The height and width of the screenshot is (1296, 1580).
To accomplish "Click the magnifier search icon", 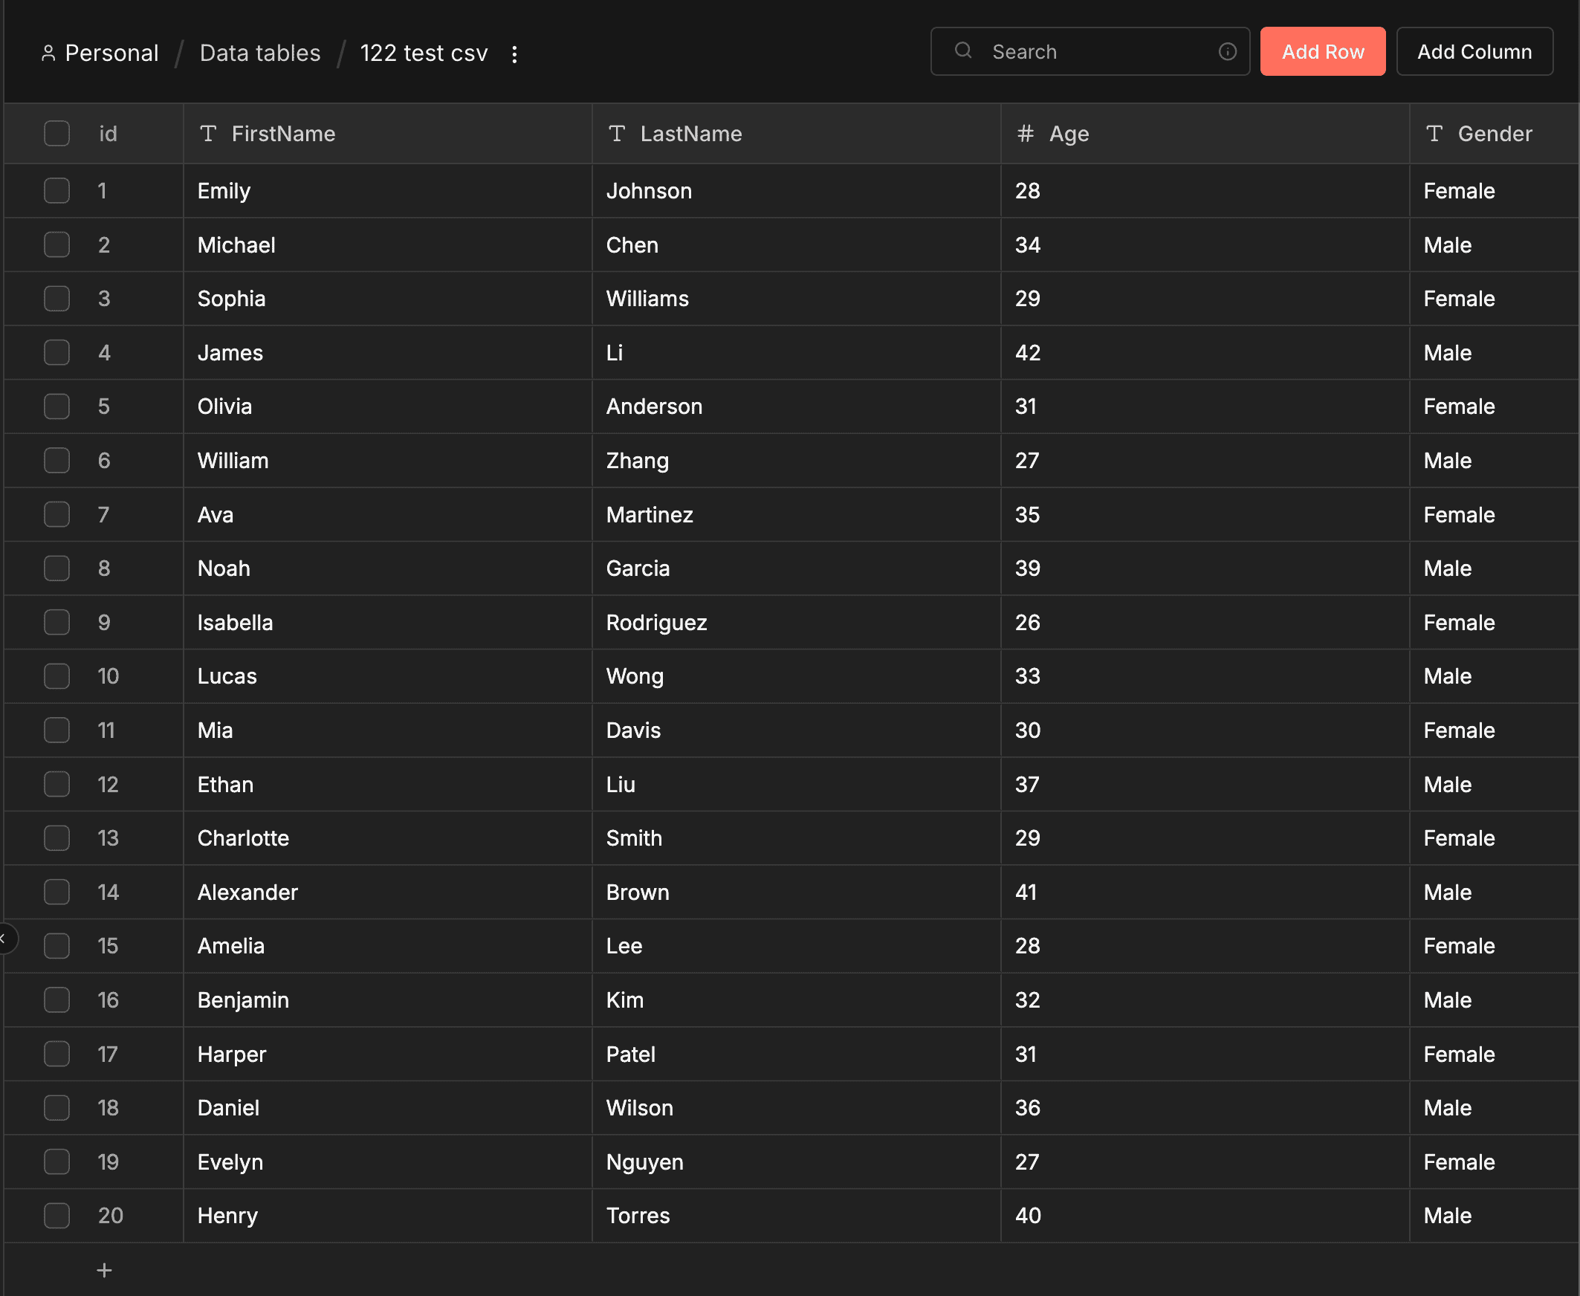I will [x=963, y=51].
